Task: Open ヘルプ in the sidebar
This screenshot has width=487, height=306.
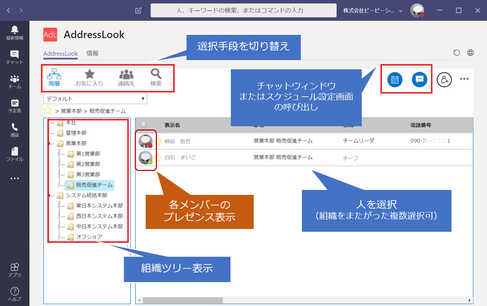Action: [15, 294]
